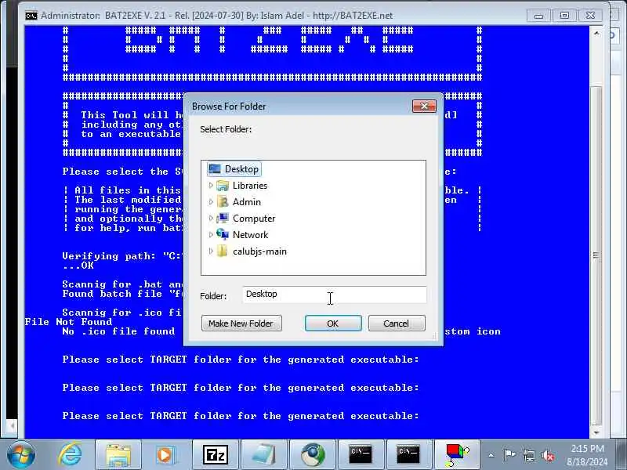Screen dimensions: 627x470
Task: Open the colorful shapes taskbar app
Action: coord(457,455)
